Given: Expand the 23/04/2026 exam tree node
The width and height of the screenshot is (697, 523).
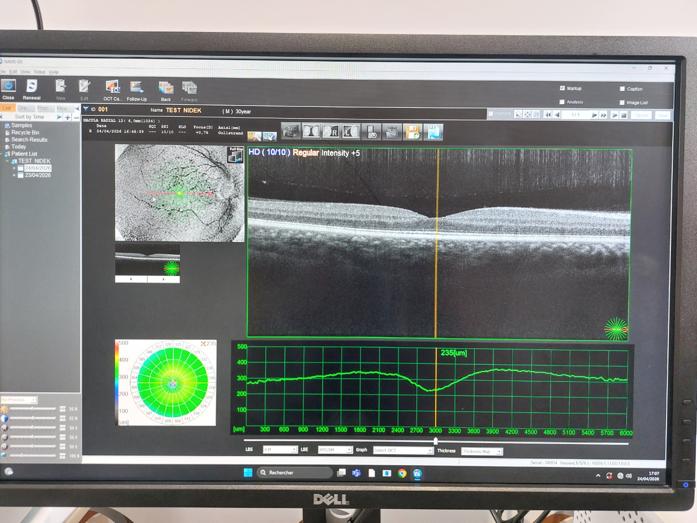Looking at the screenshot, I should (x=14, y=175).
